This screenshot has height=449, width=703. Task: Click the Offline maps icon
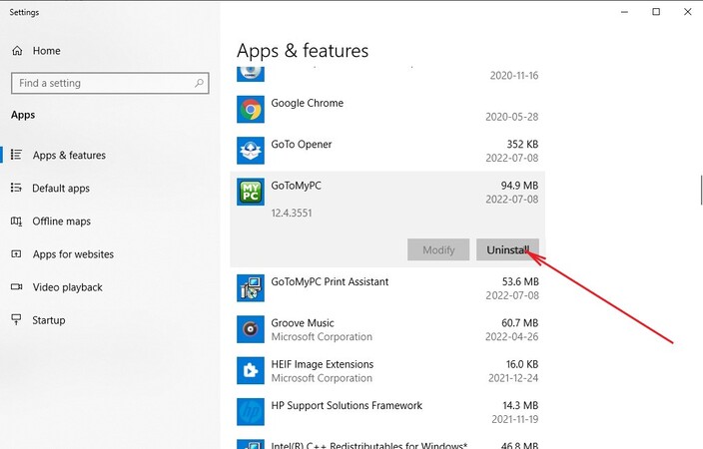coord(16,221)
